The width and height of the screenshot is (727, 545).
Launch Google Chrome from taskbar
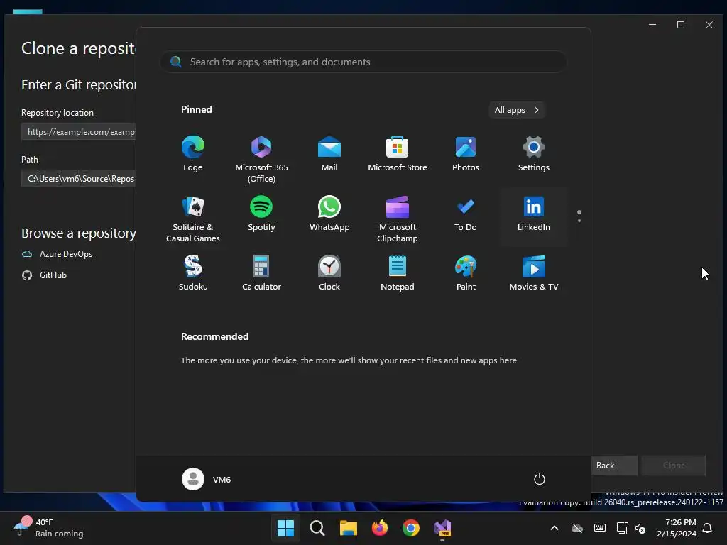point(411,528)
